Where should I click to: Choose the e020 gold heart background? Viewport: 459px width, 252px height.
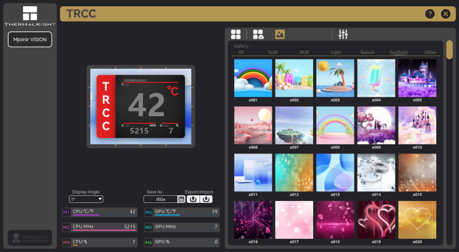pos(417,220)
